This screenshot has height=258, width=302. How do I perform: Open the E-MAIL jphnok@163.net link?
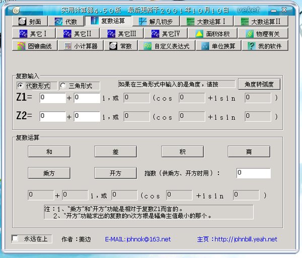138,239
